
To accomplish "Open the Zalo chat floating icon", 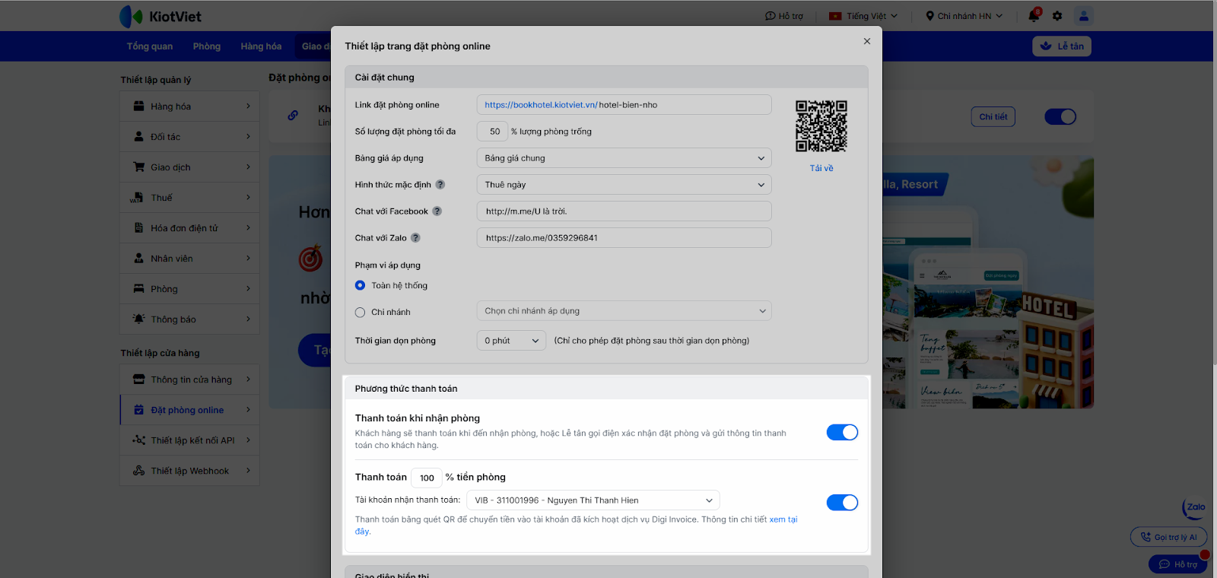I will [x=1195, y=508].
